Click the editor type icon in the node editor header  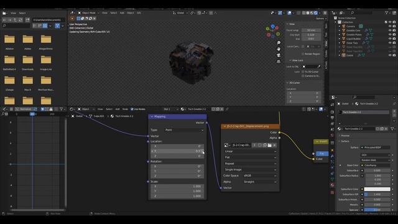tap(72, 110)
